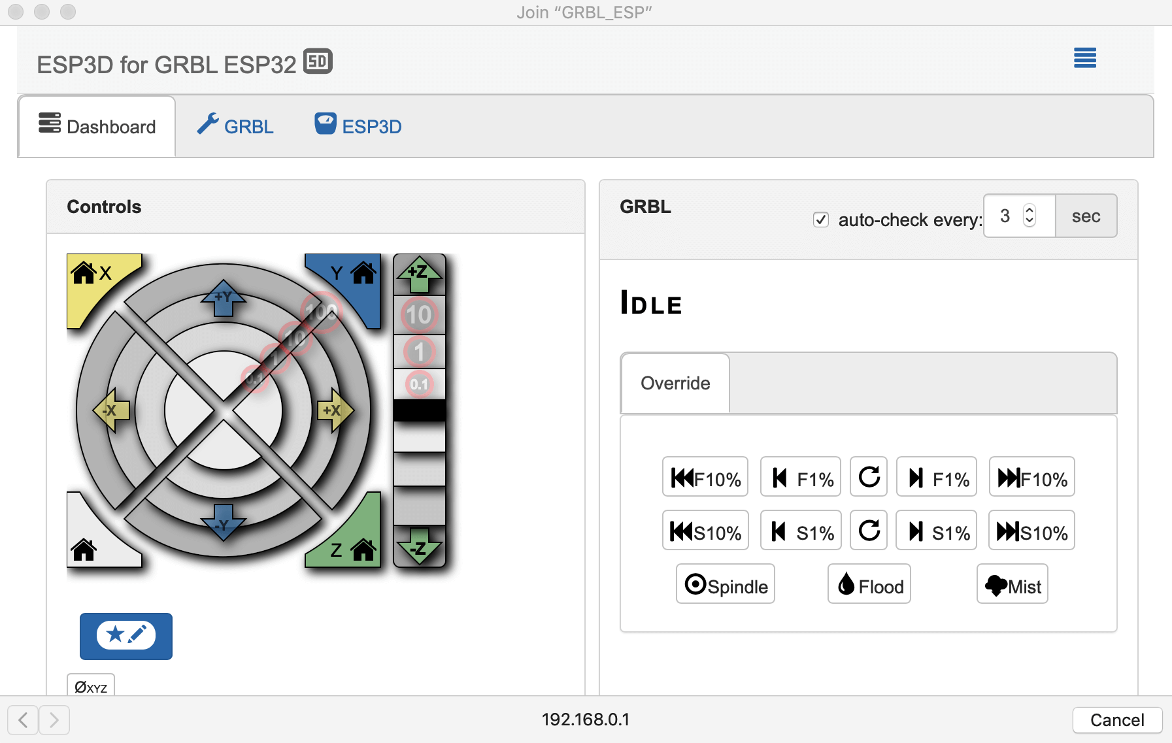Select Z jog step 10
The image size is (1172, 743).
tap(419, 315)
